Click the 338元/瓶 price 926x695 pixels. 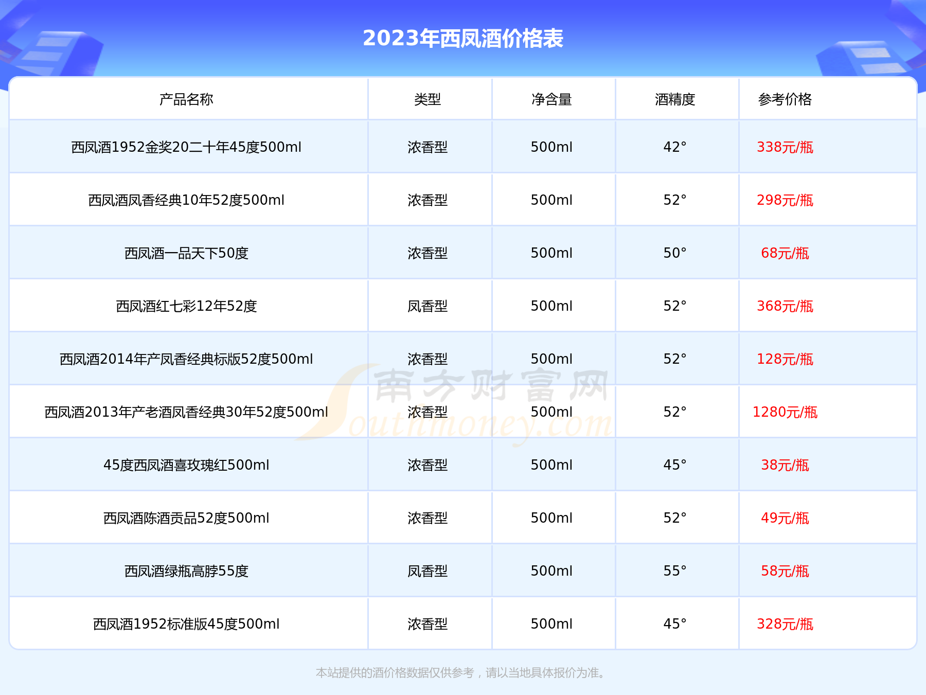pyautogui.click(x=785, y=147)
